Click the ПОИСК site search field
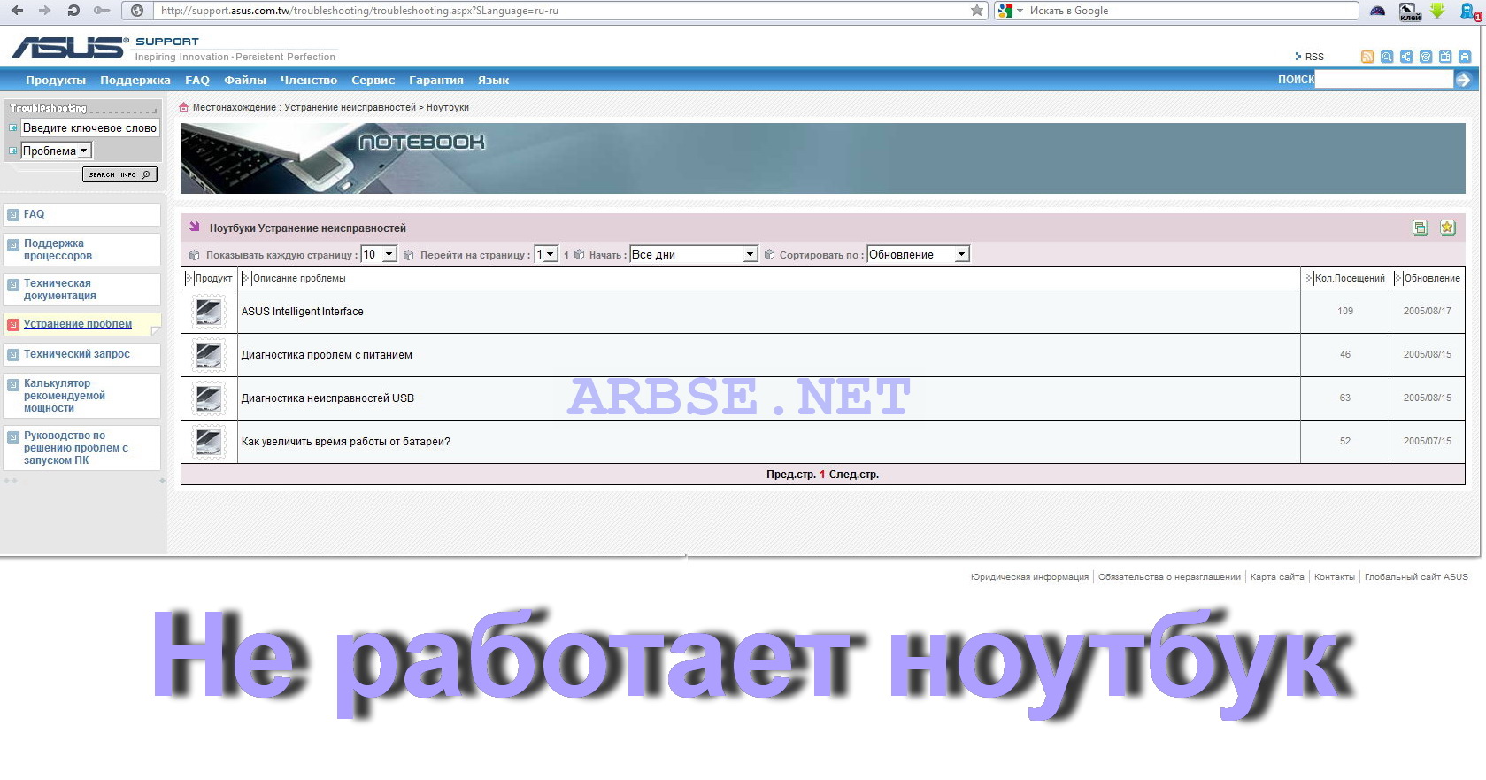The image size is (1486, 780). (x=1384, y=80)
